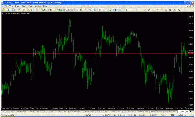
Task: Select the Fibonacci Retracement tool
Action: coord(153,10)
